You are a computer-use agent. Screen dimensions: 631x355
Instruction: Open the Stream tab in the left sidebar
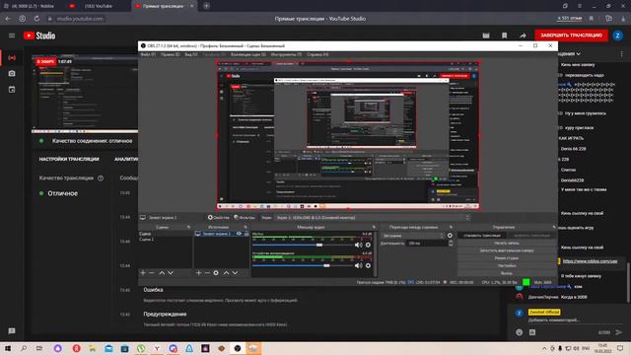[12, 58]
